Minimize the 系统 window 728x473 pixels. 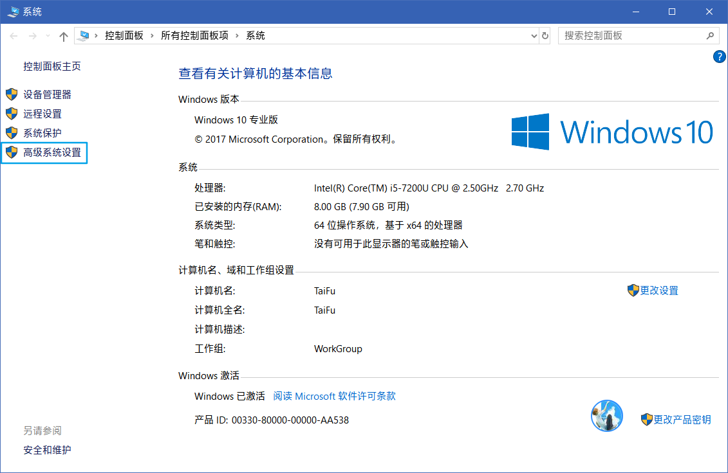tap(635, 12)
